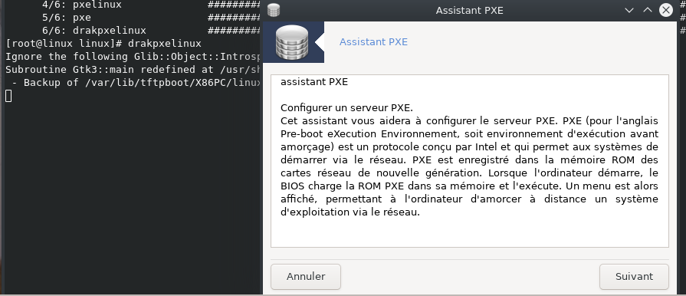Click the 'Configurer un serveur PXE.' line

tap(346, 108)
